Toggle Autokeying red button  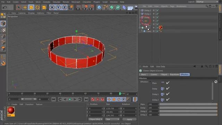tap(98, 99)
